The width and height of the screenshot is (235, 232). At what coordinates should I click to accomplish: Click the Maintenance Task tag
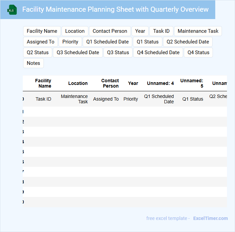coord(198,31)
